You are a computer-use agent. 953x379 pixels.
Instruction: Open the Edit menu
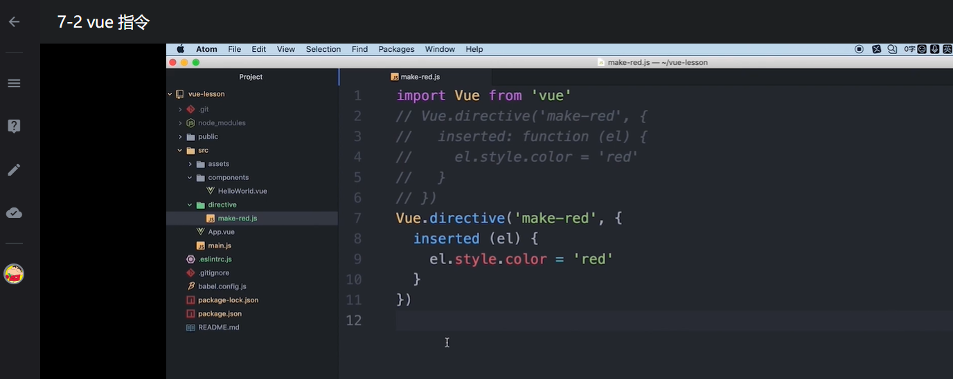tap(259, 49)
